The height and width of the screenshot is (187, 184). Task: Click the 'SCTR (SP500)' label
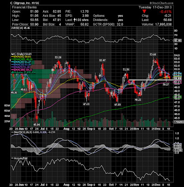pyautogui.click(x=104, y=24)
